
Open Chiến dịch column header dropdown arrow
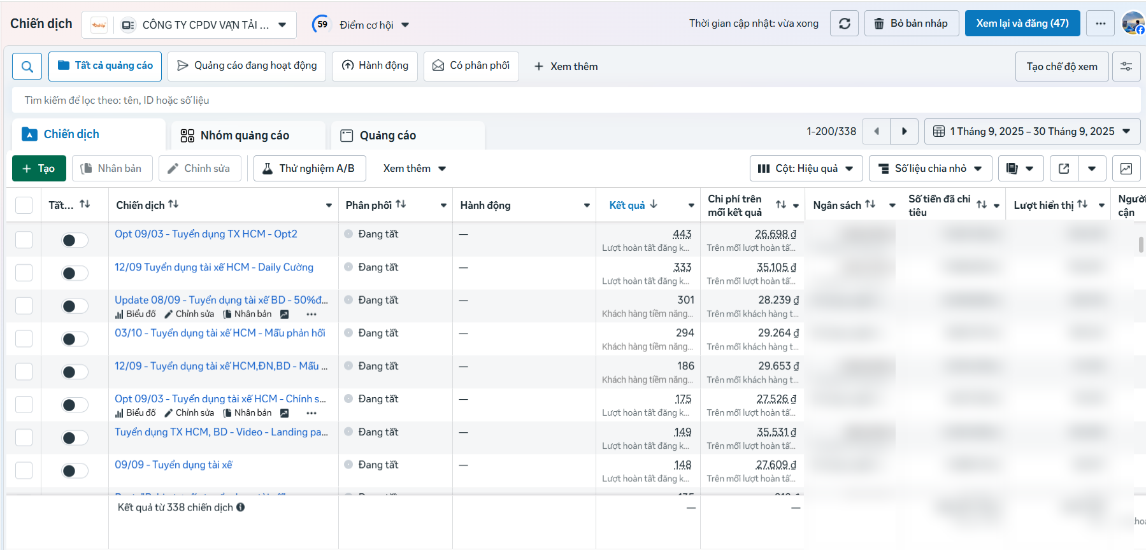[x=329, y=206]
